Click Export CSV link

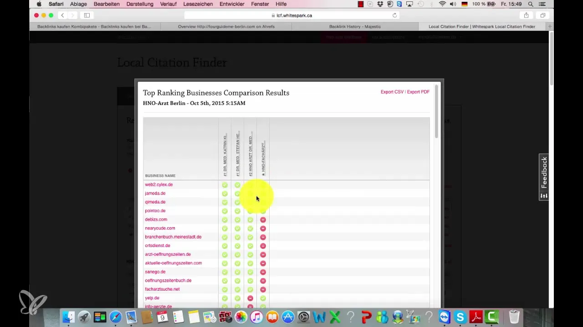[x=392, y=92]
